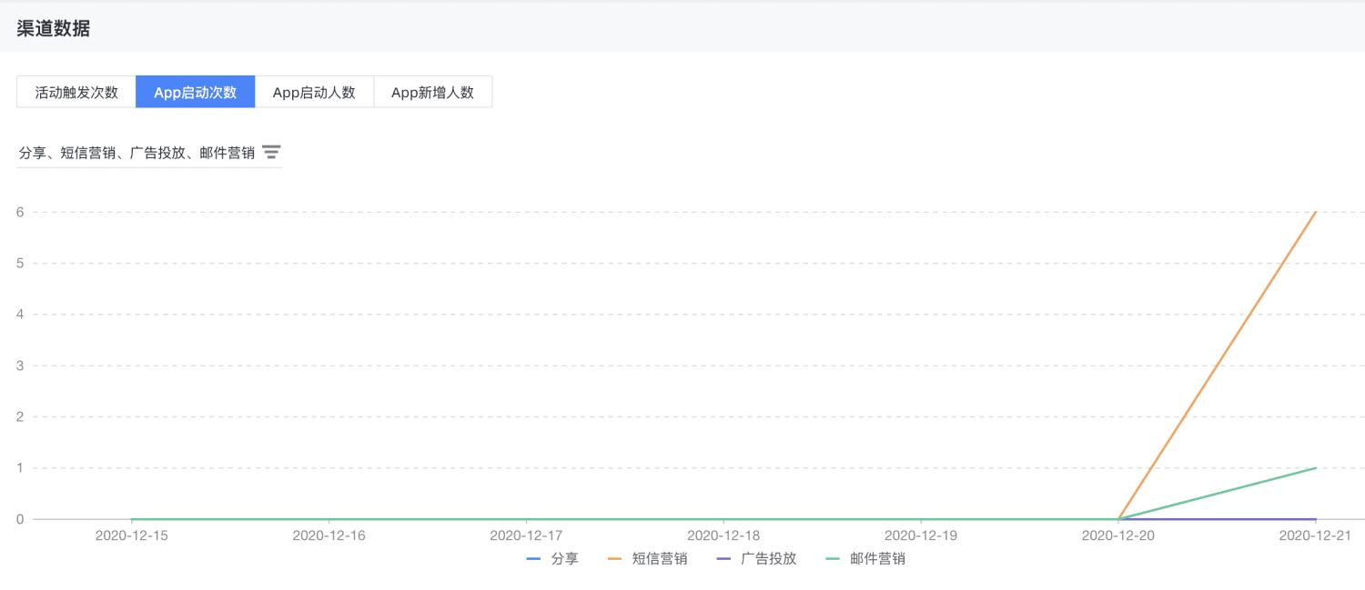Click the orange line peak at 2020-12-21
This screenshot has height=590, width=1365.
(1315, 214)
